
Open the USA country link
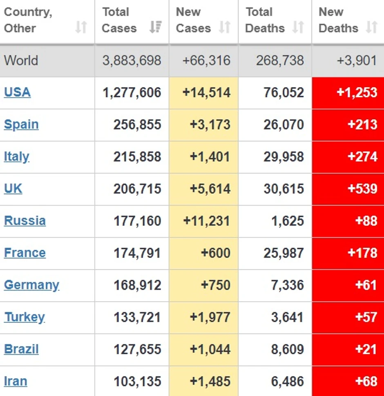(x=17, y=92)
